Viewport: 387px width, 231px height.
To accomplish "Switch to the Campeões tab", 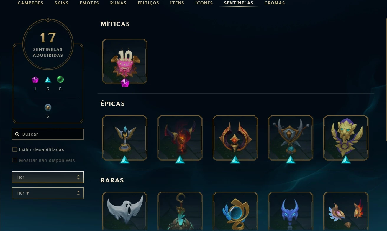I will tap(30, 3).
